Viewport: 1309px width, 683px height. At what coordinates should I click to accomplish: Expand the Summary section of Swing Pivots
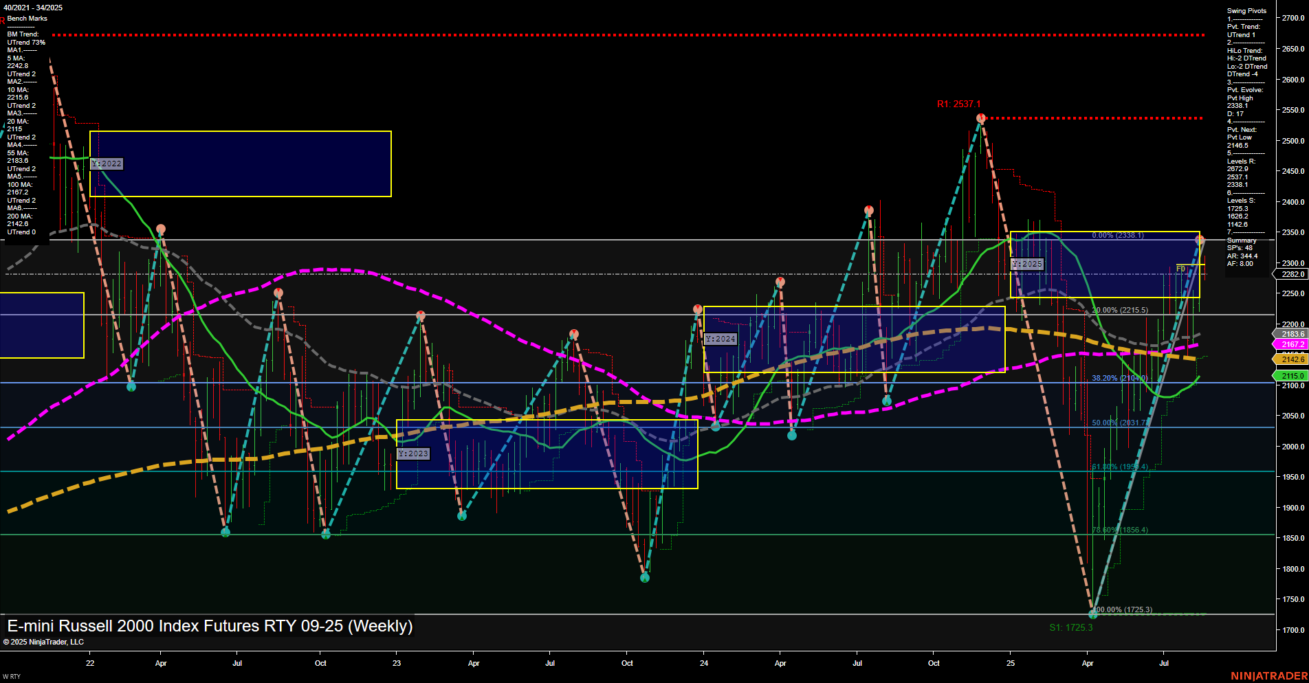pyautogui.click(x=1242, y=240)
